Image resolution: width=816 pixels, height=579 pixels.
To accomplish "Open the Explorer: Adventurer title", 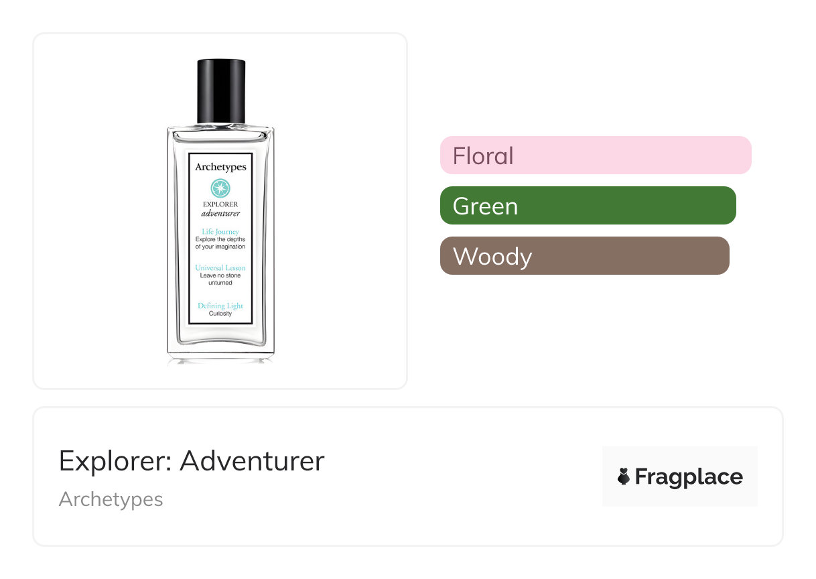I will [x=192, y=461].
